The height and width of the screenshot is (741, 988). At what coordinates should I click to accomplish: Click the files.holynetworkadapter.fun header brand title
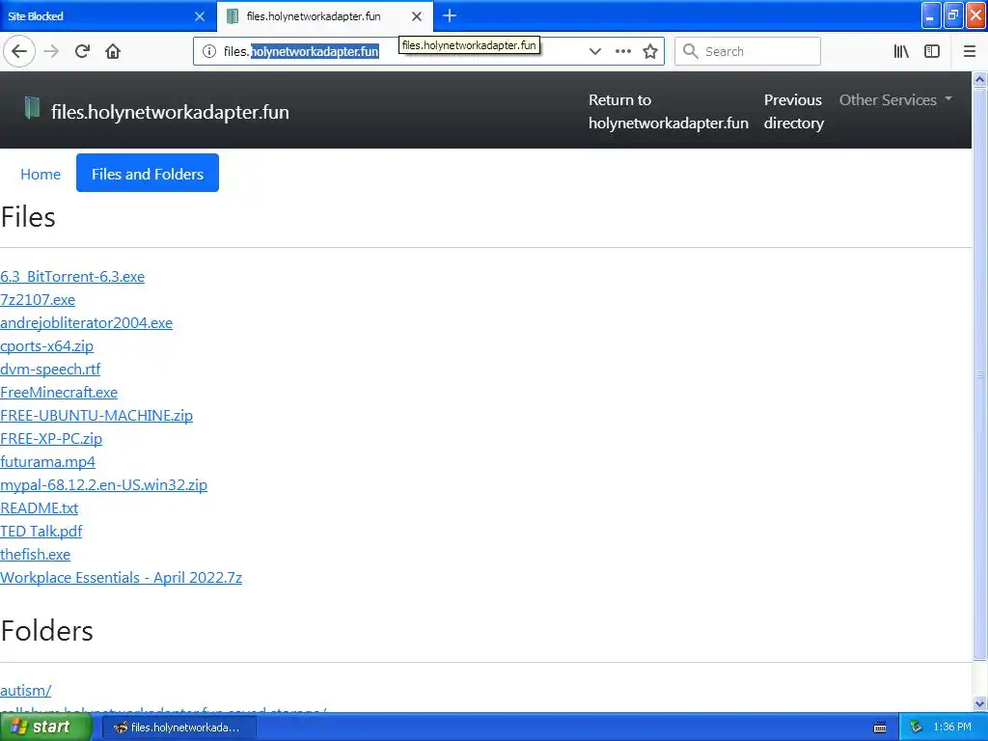click(170, 112)
